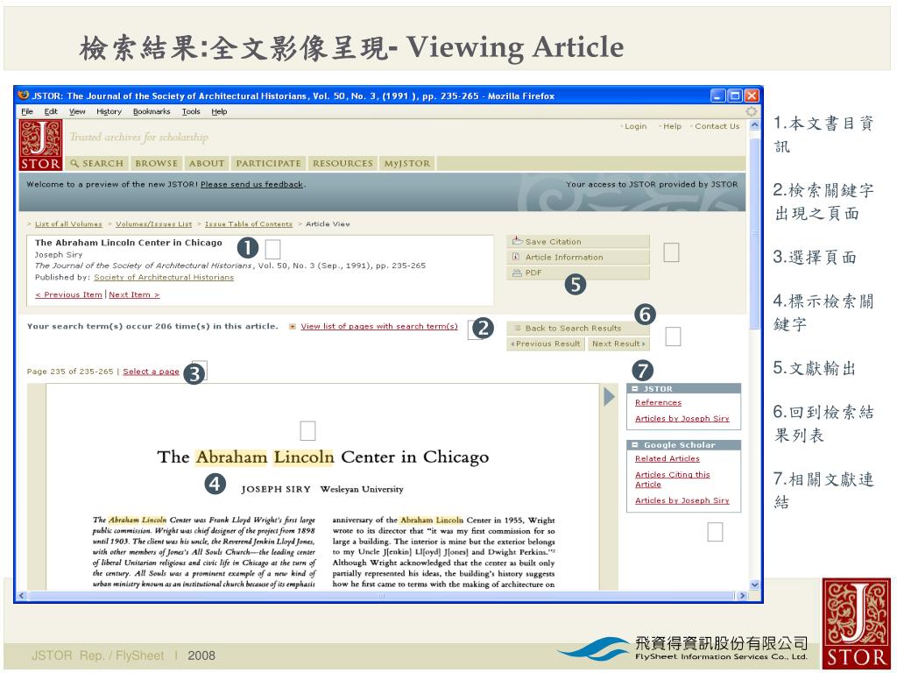Open Google Scholar 'Articles by Joseph Siry' link
897x673 pixels.
[682, 500]
